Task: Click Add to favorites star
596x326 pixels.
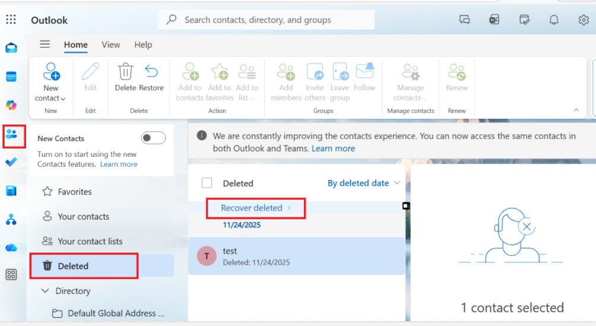Action: point(220,82)
